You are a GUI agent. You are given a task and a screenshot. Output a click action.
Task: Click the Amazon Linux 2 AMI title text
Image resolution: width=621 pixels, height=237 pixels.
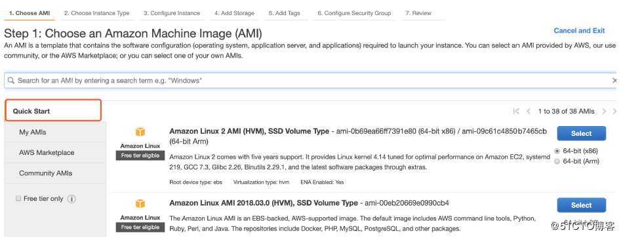pyautogui.click(x=249, y=131)
